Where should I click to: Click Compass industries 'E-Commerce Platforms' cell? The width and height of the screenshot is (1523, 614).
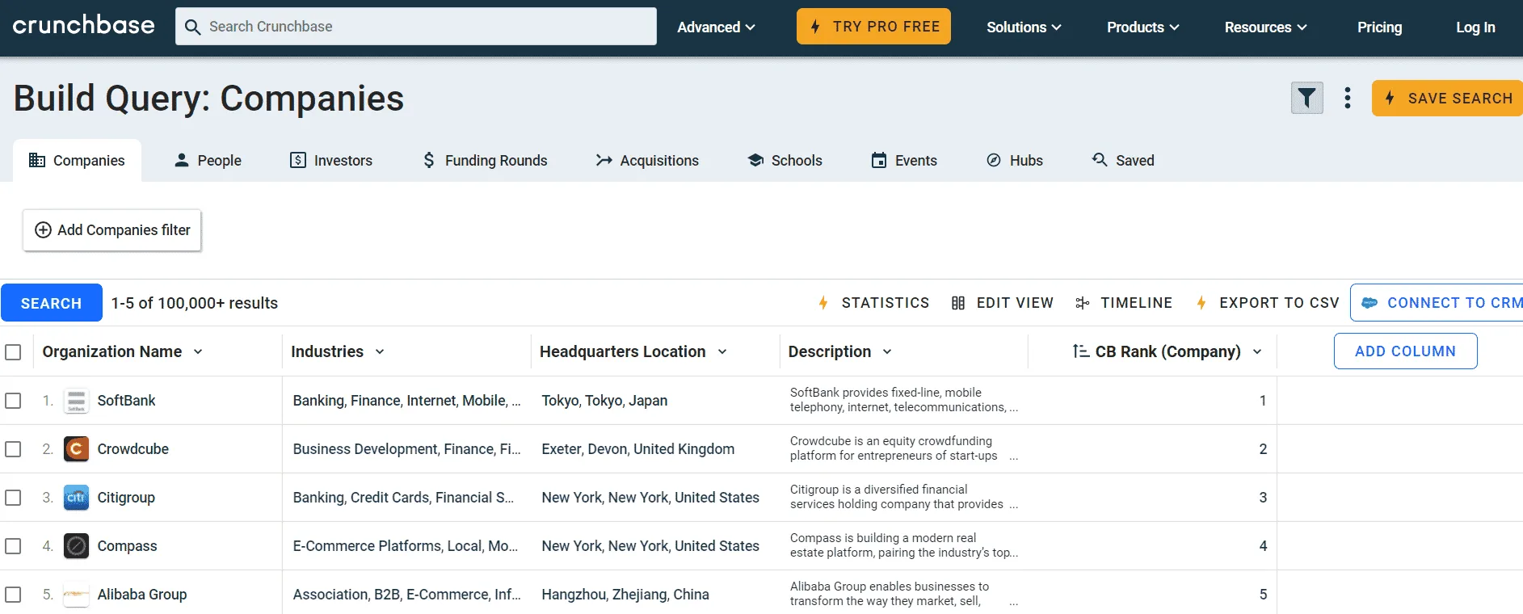[406, 546]
